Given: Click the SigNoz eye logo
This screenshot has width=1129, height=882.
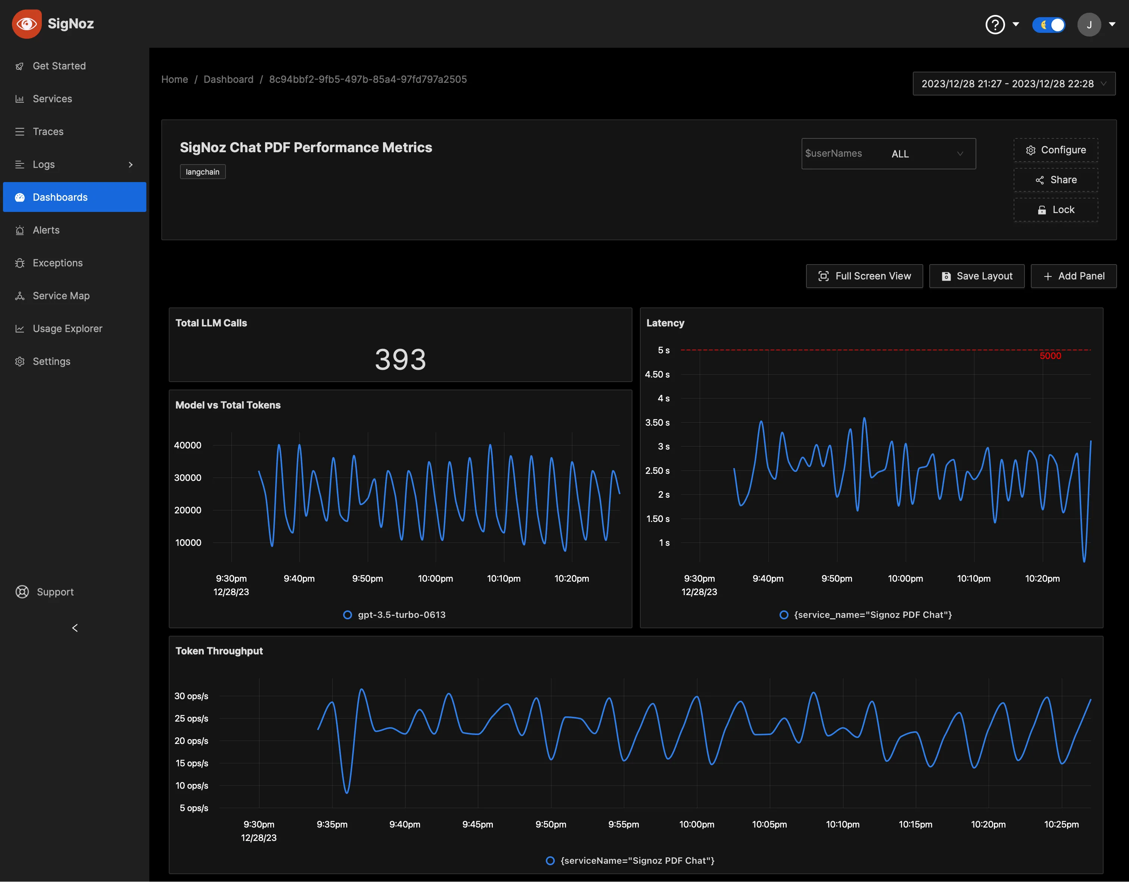Looking at the screenshot, I should (x=27, y=24).
